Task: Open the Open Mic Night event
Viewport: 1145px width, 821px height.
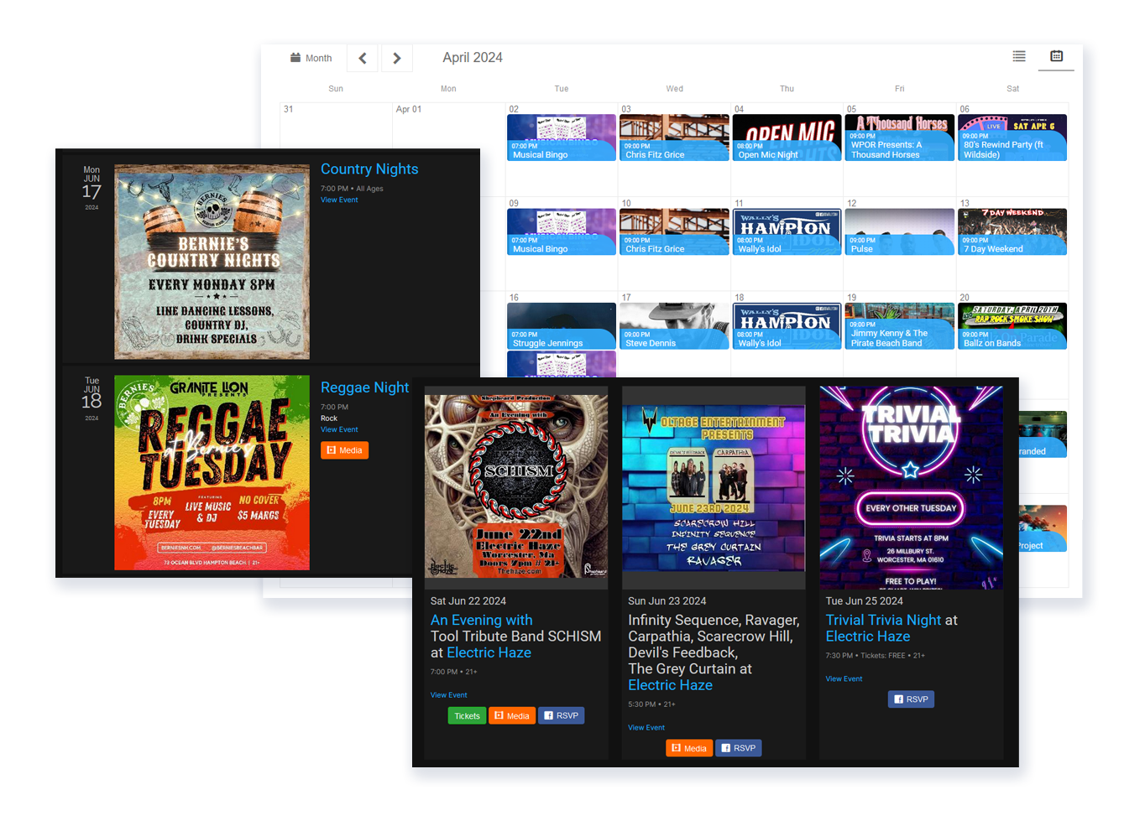Action: click(x=787, y=138)
